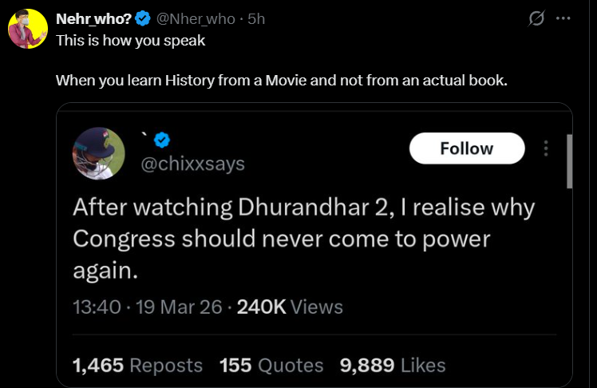
Task: Click the 'This is how you speak' post text
Action: pyautogui.click(x=131, y=41)
